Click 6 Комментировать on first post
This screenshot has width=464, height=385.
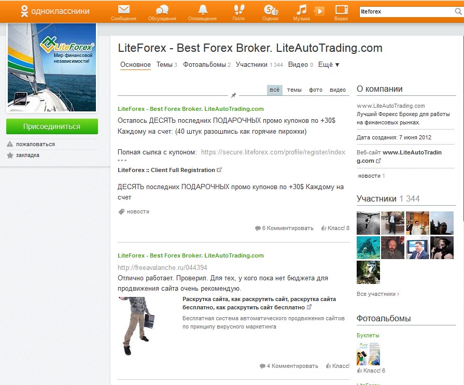tap(284, 229)
